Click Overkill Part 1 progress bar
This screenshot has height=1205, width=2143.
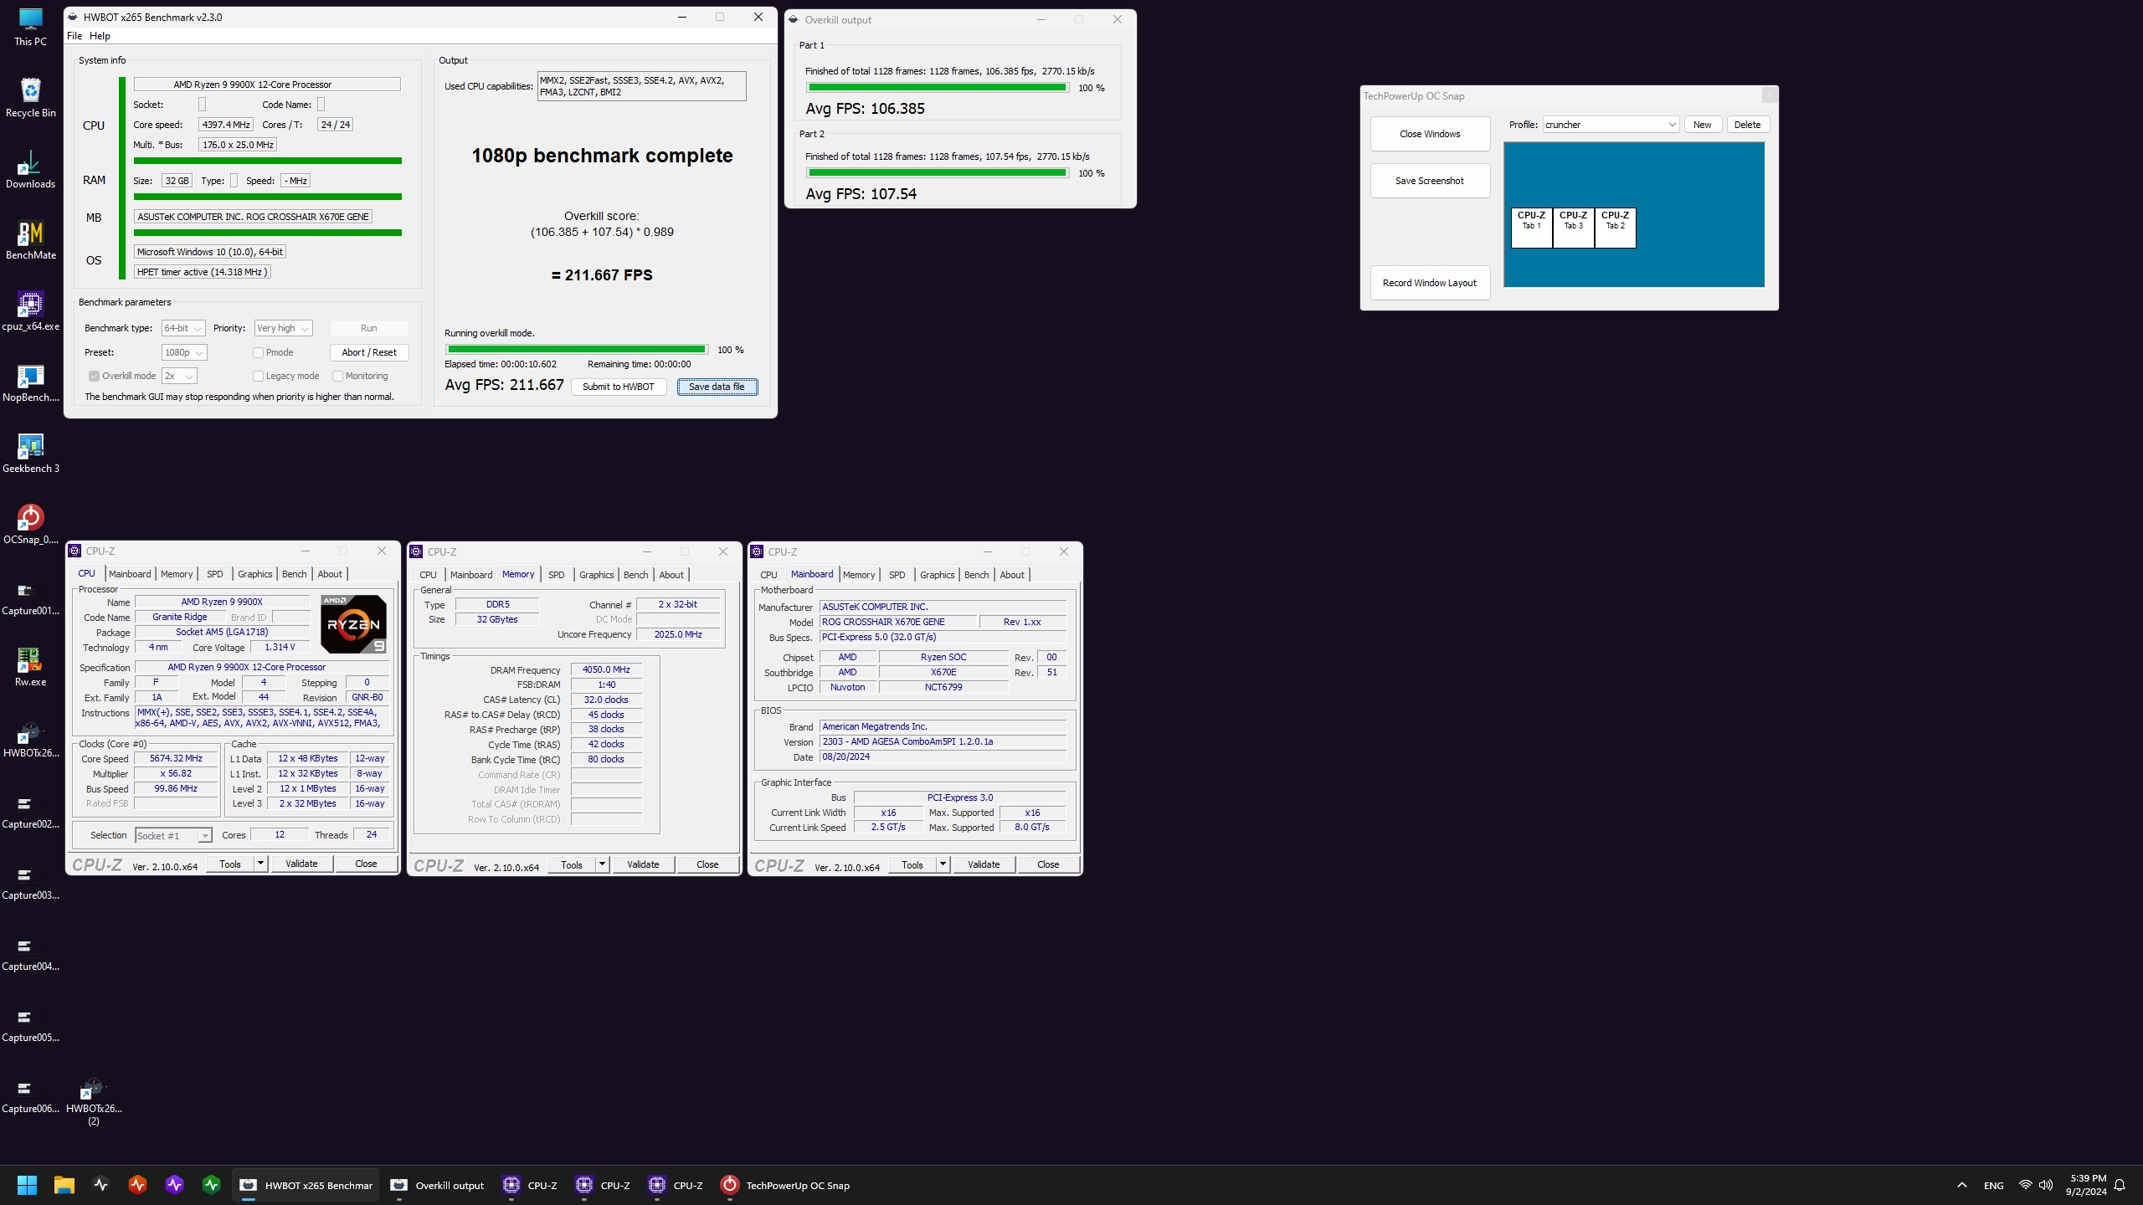pos(938,88)
